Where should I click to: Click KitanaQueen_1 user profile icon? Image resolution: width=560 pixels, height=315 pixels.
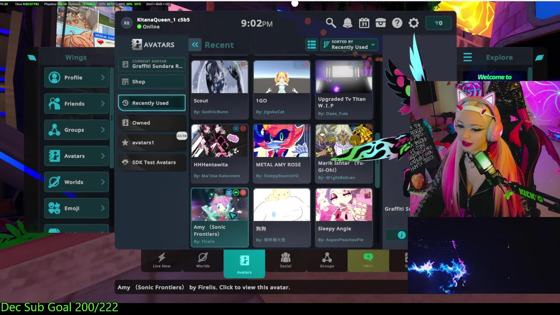126,23
